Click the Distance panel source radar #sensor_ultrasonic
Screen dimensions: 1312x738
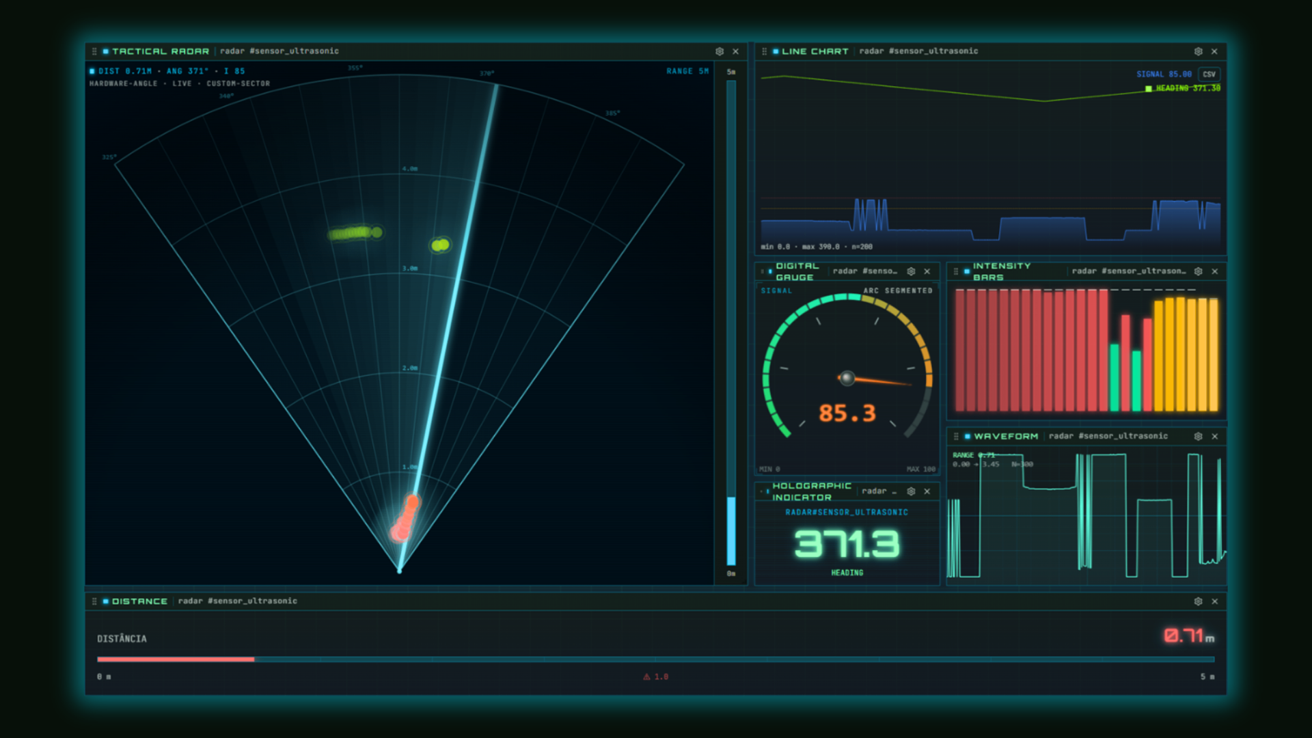point(238,601)
